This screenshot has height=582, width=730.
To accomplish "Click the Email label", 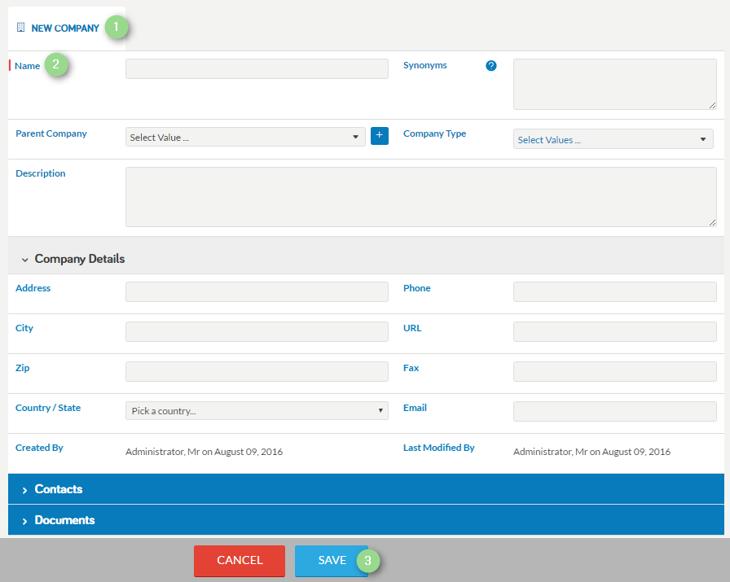I will (415, 408).
